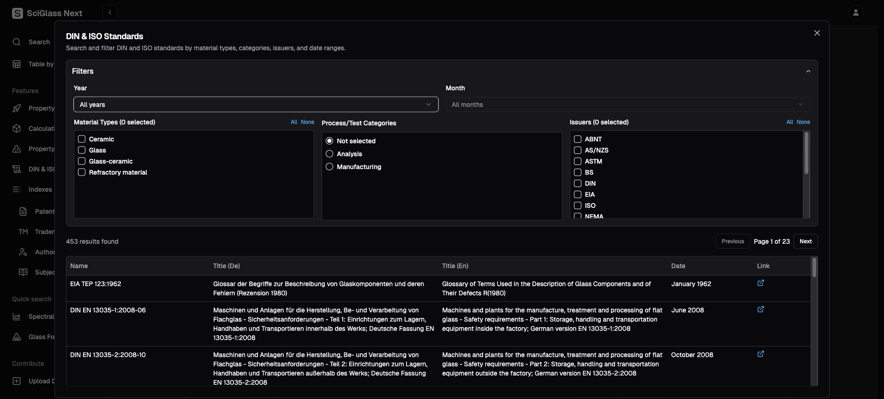Select All issuers link

tap(789, 122)
